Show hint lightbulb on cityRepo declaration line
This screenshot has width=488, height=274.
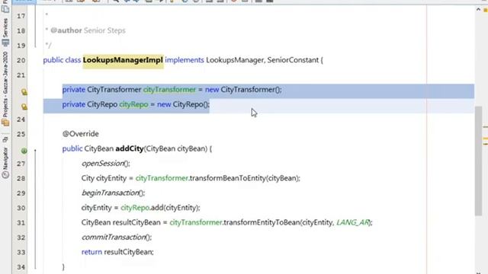coord(24,107)
